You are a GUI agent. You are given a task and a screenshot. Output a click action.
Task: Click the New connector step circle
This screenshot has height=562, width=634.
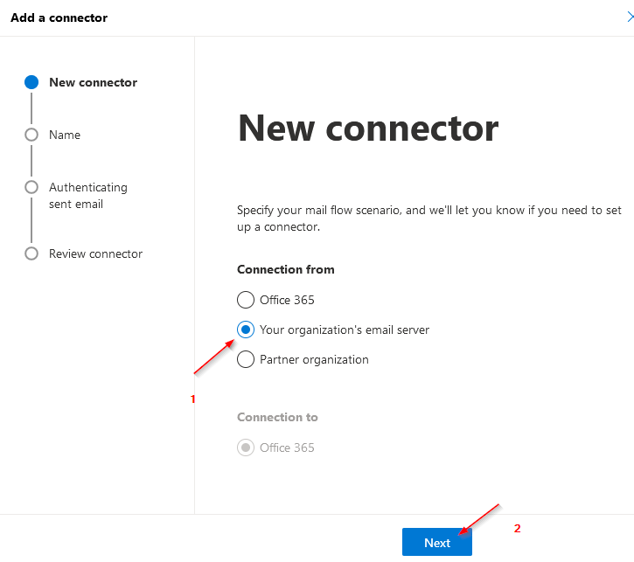[31, 82]
